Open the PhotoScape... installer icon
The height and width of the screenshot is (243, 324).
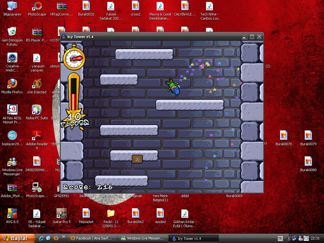[x=37, y=190]
